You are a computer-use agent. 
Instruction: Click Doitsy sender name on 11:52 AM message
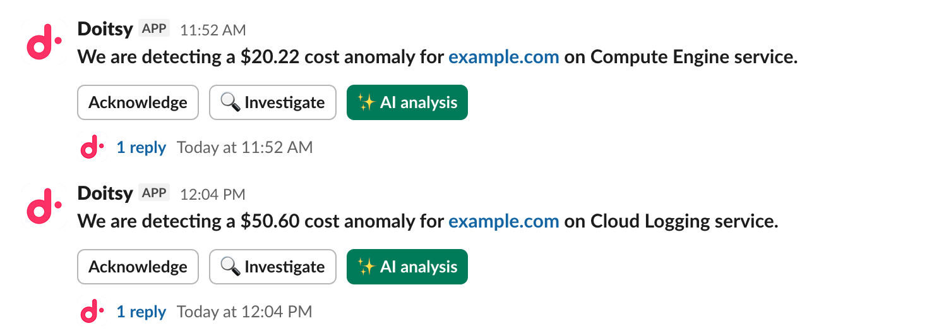tap(105, 29)
